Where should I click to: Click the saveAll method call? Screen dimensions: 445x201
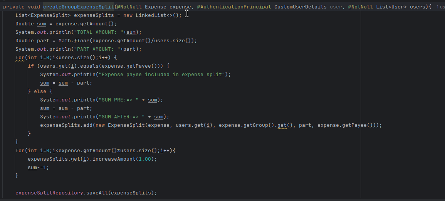(96, 193)
